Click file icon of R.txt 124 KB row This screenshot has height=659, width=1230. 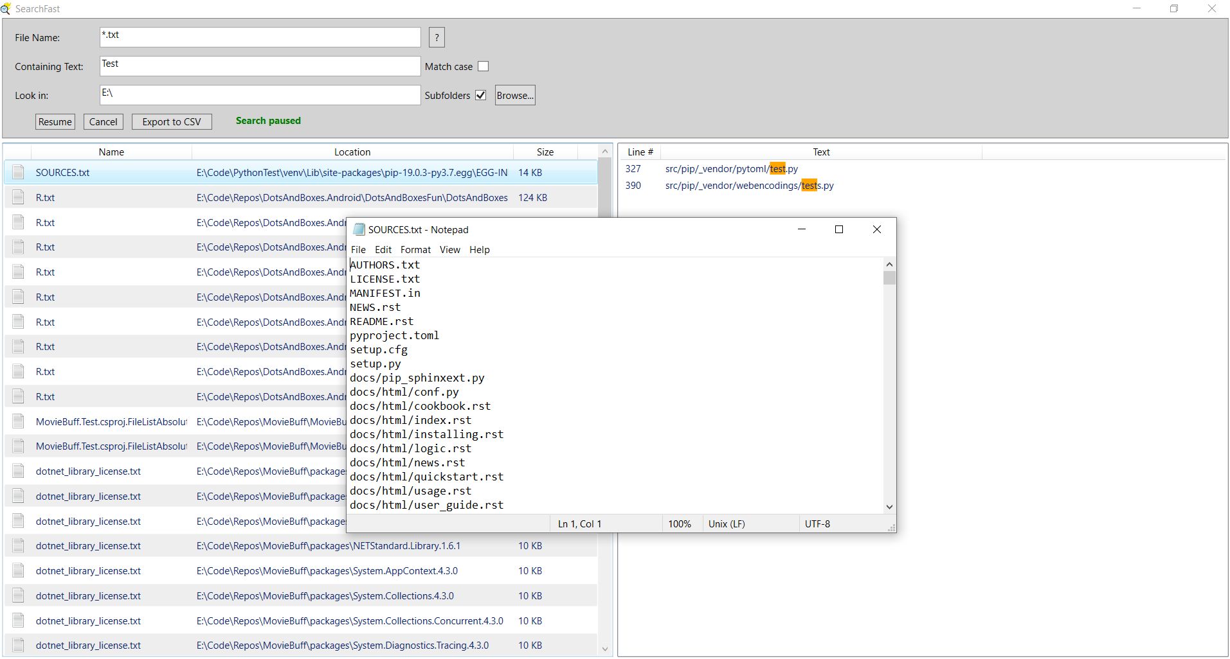click(x=19, y=197)
